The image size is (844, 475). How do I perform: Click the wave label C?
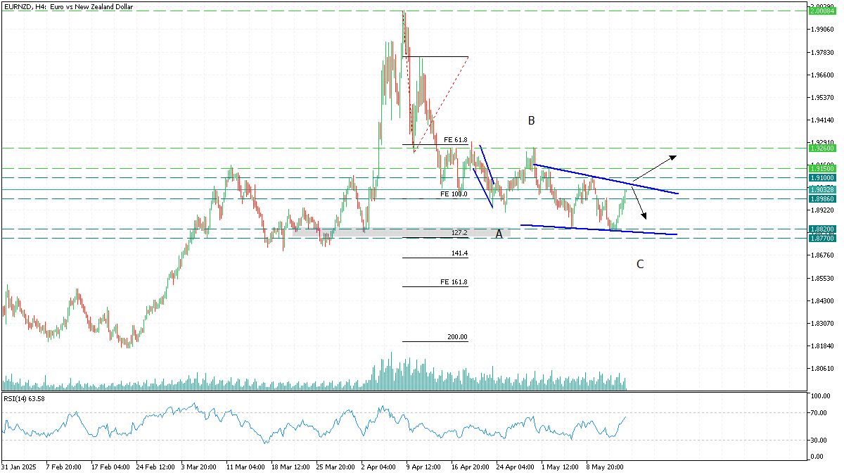(x=640, y=265)
